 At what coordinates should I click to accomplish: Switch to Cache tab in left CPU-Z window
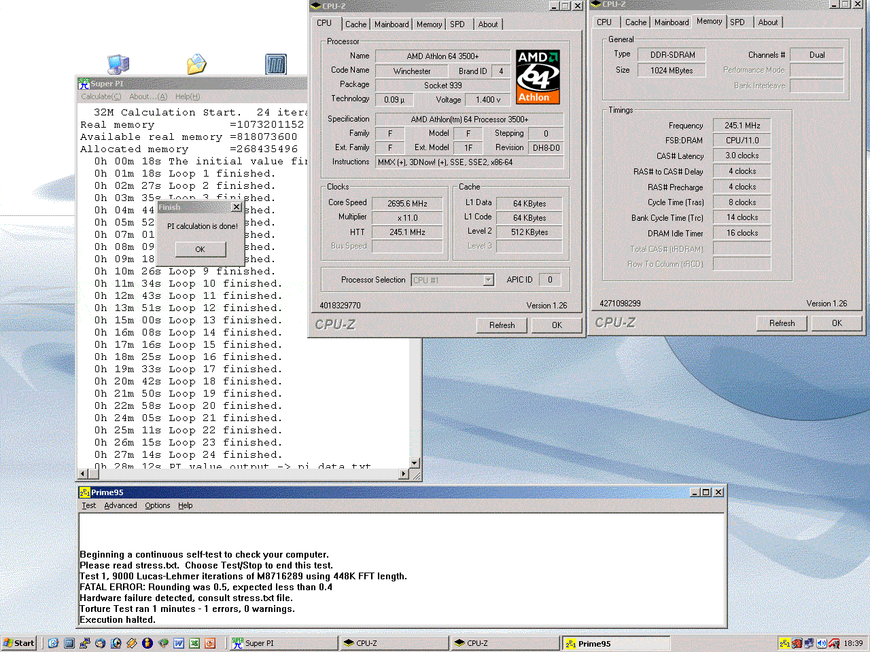point(355,24)
